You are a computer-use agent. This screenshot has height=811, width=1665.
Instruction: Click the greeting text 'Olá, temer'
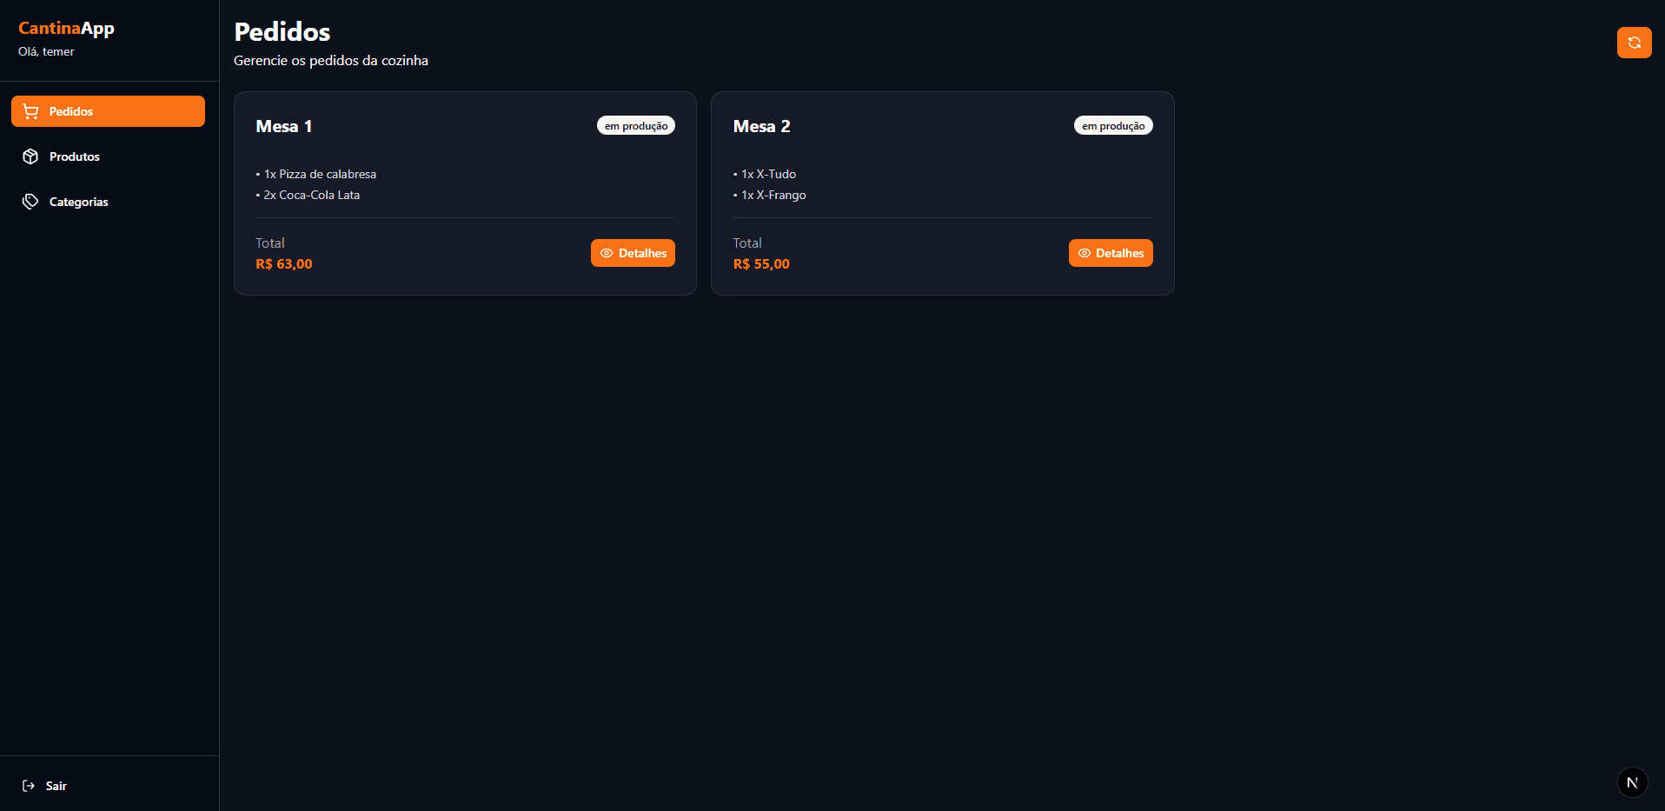46,51
